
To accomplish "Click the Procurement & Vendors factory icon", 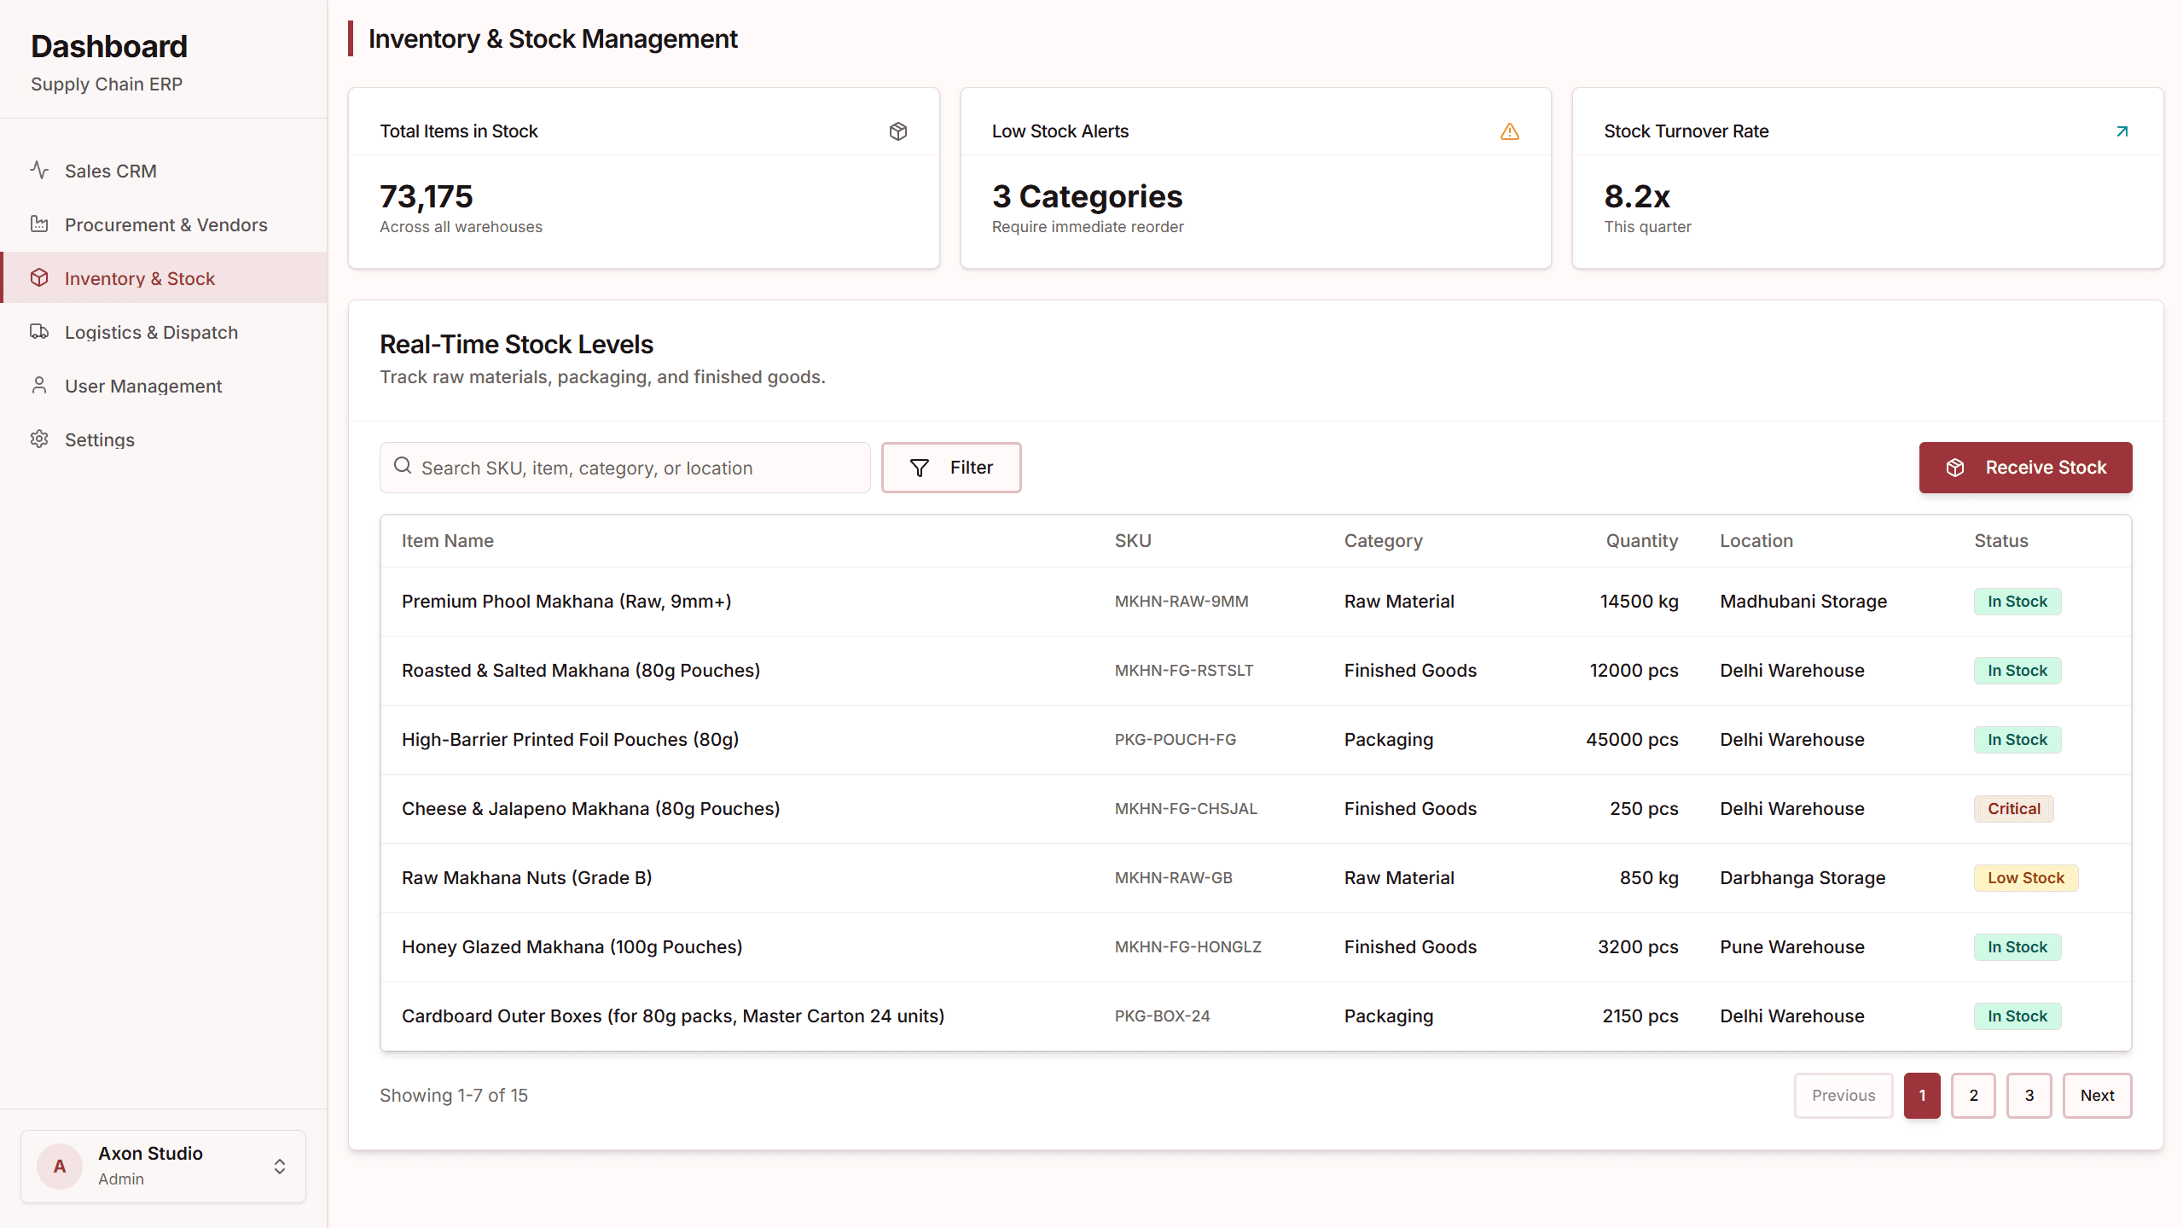I will 39,224.
